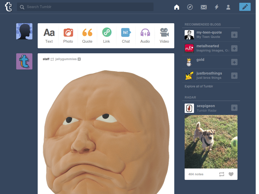Click Explore all of Tumblr

[199, 86]
